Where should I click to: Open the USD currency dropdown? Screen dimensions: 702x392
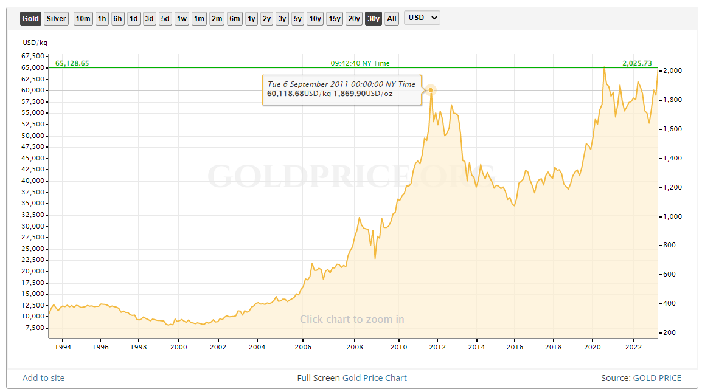(422, 18)
